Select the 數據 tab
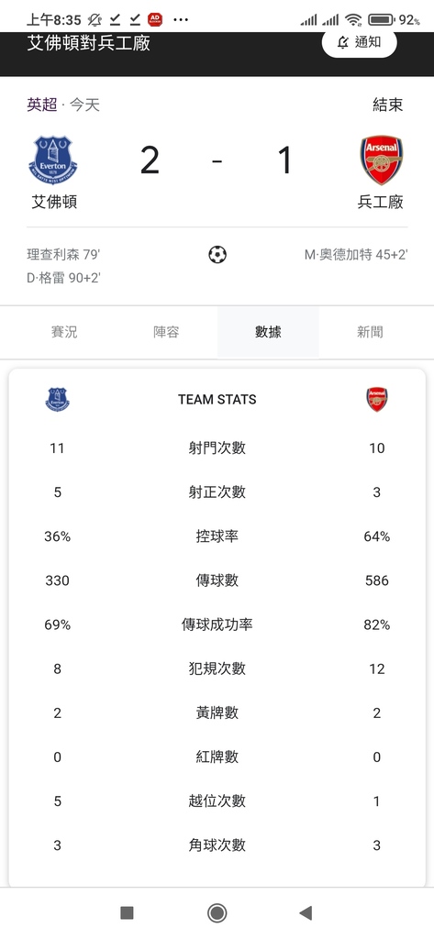Screen dimensions: 434x939 coord(268,332)
